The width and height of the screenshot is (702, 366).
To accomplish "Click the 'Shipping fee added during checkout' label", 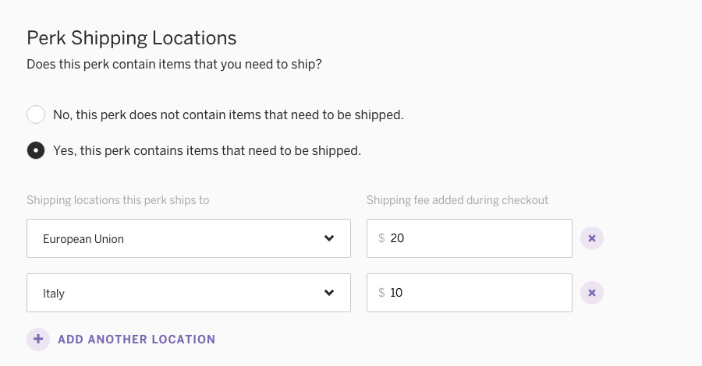I will tap(457, 200).
